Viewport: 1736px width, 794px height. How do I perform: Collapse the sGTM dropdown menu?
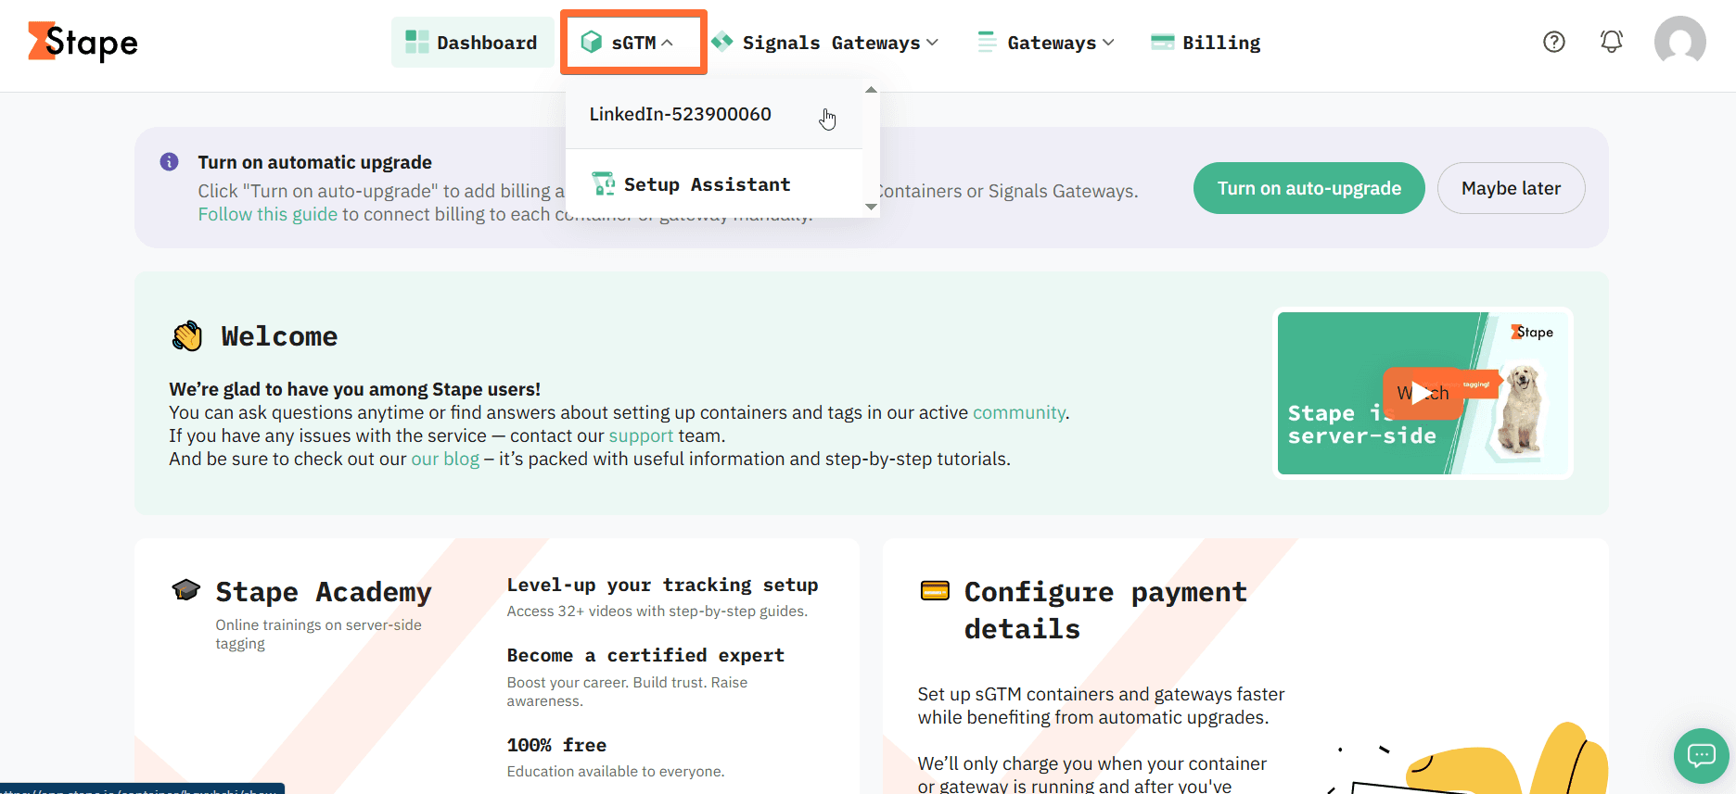[x=633, y=43]
